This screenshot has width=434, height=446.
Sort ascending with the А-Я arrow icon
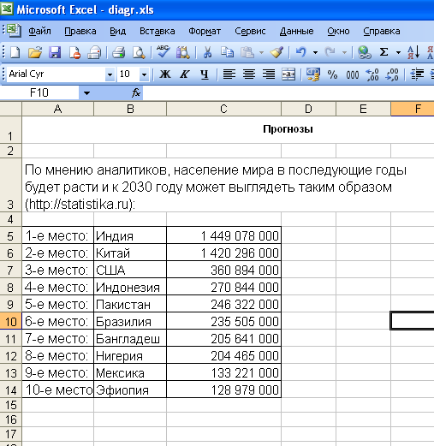pos(413,52)
